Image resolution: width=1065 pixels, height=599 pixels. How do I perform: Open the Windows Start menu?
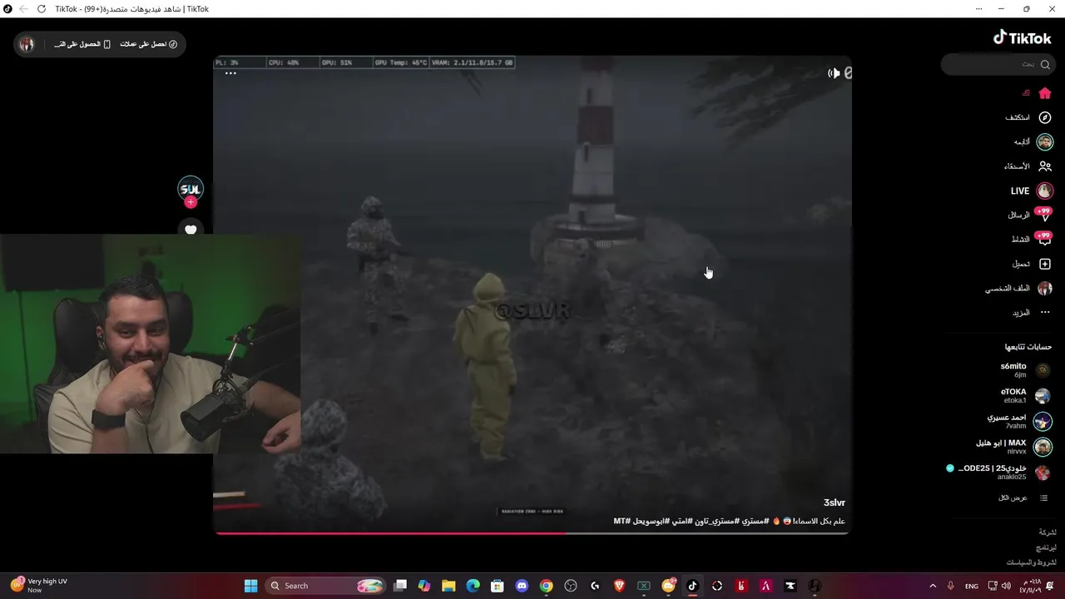tap(250, 586)
